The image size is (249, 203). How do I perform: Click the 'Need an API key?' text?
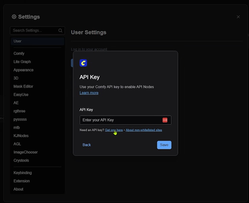(x=92, y=130)
